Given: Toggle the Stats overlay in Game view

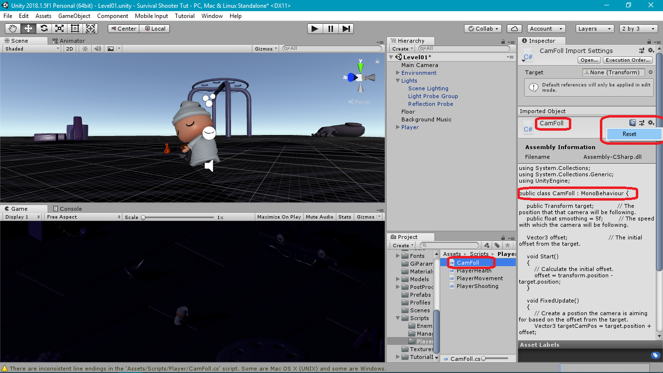Looking at the screenshot, I should tap(345, 217).
